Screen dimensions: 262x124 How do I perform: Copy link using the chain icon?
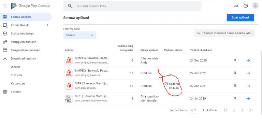pyautogui.click(x=236, y=6)
